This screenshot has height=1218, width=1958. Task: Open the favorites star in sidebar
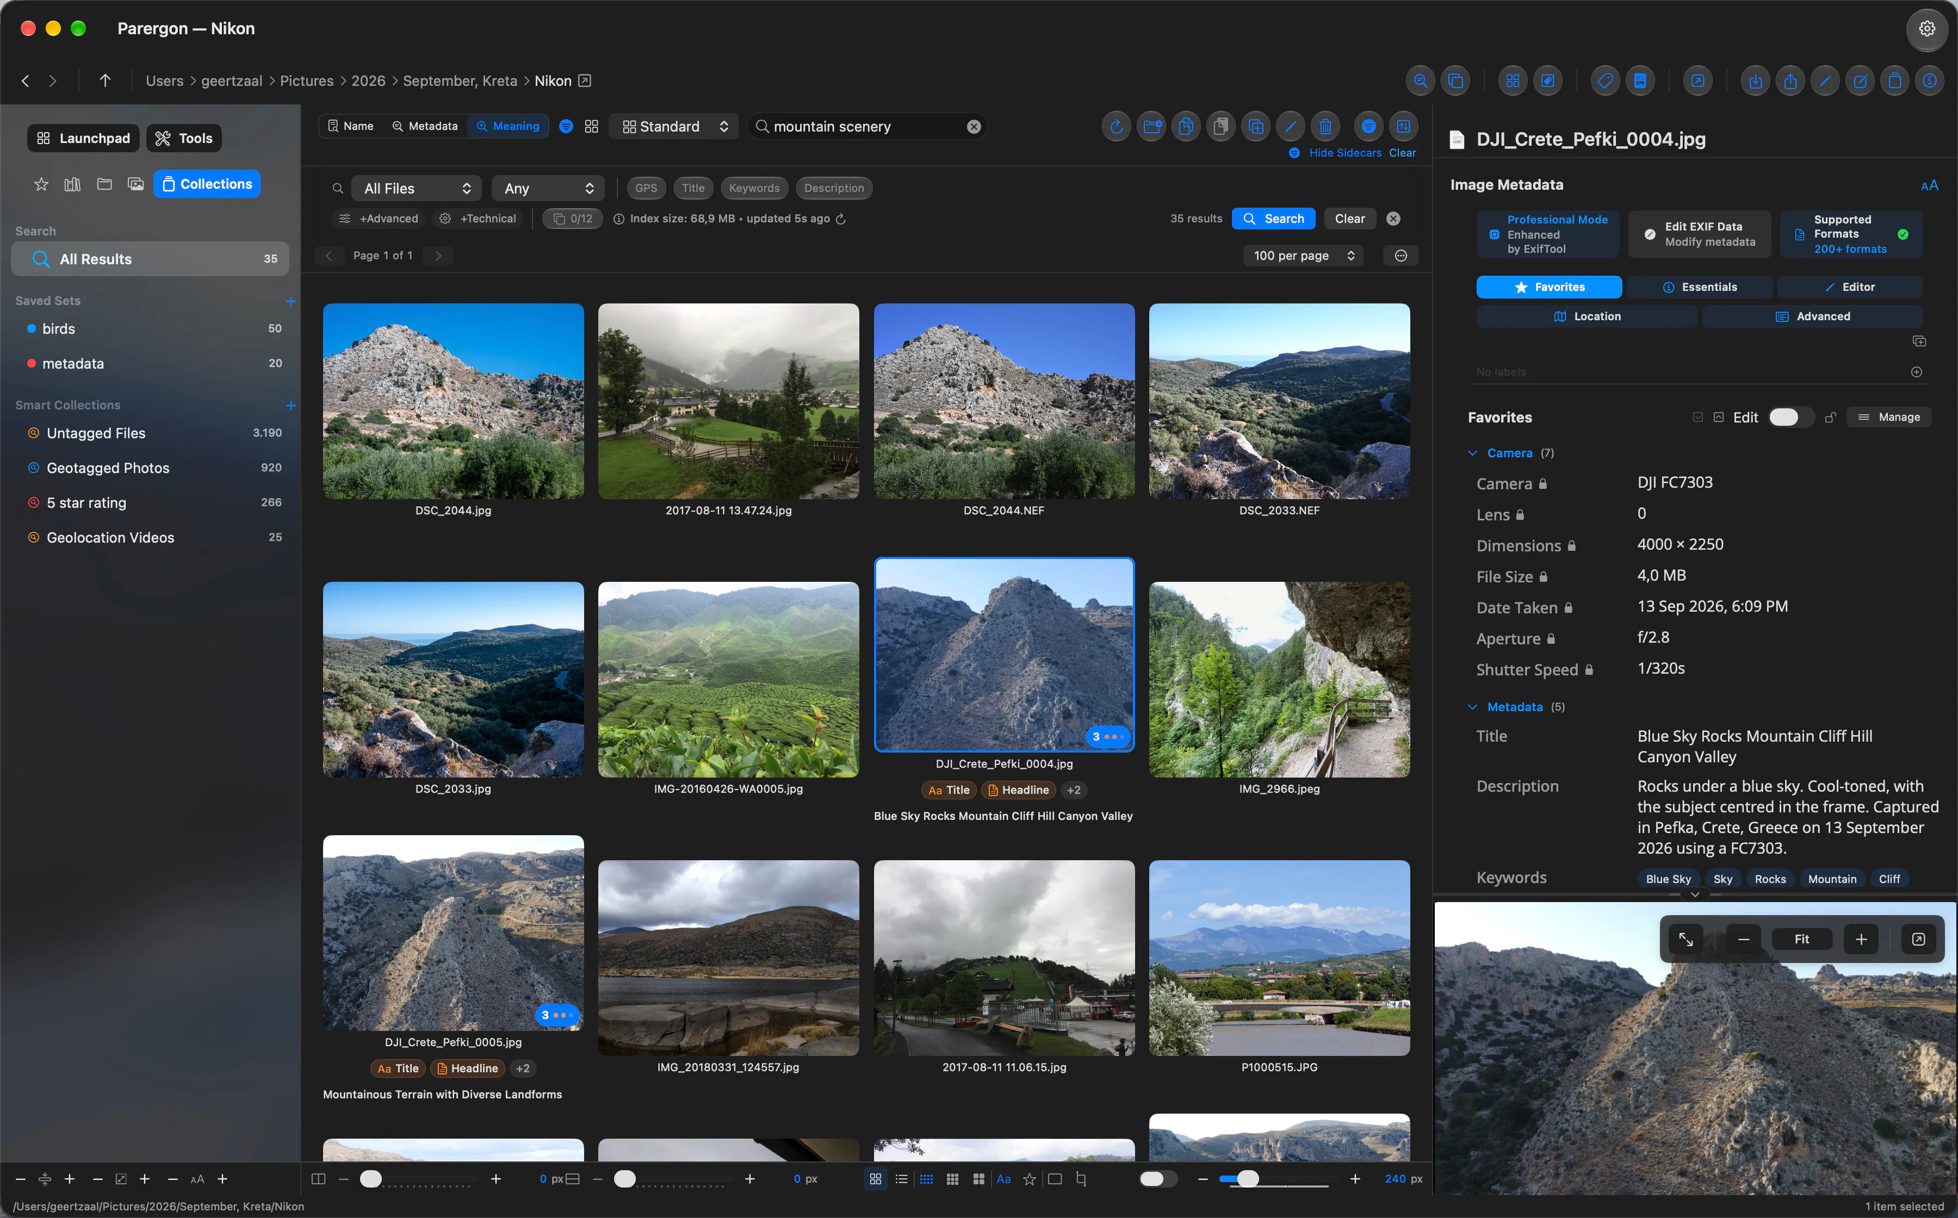[x=41, y=184]
